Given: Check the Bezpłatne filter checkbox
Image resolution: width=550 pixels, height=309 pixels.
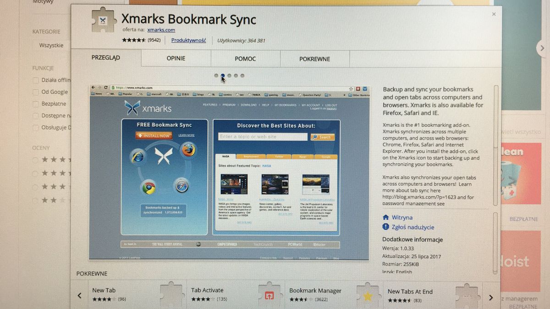Looking at the screenshot, I should pyautogui.click(x=36, y=104).
